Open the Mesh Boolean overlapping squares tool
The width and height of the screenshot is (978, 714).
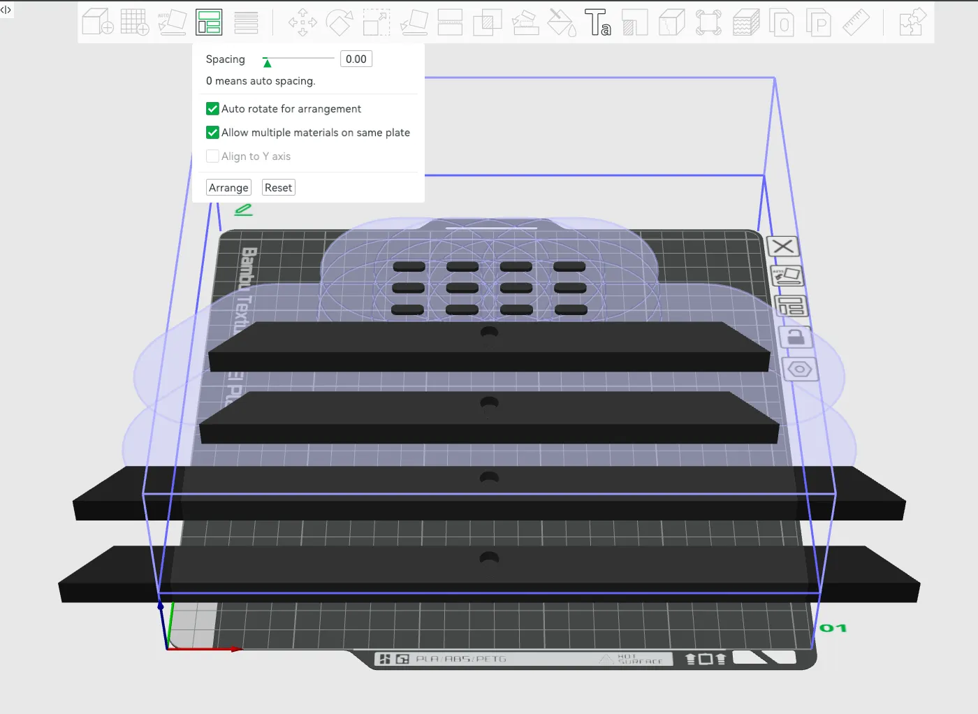(x=488, y=22)
